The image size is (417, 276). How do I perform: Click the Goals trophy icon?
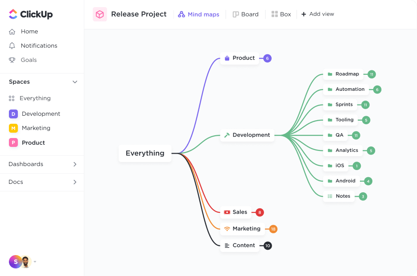[x=13, y=60]
